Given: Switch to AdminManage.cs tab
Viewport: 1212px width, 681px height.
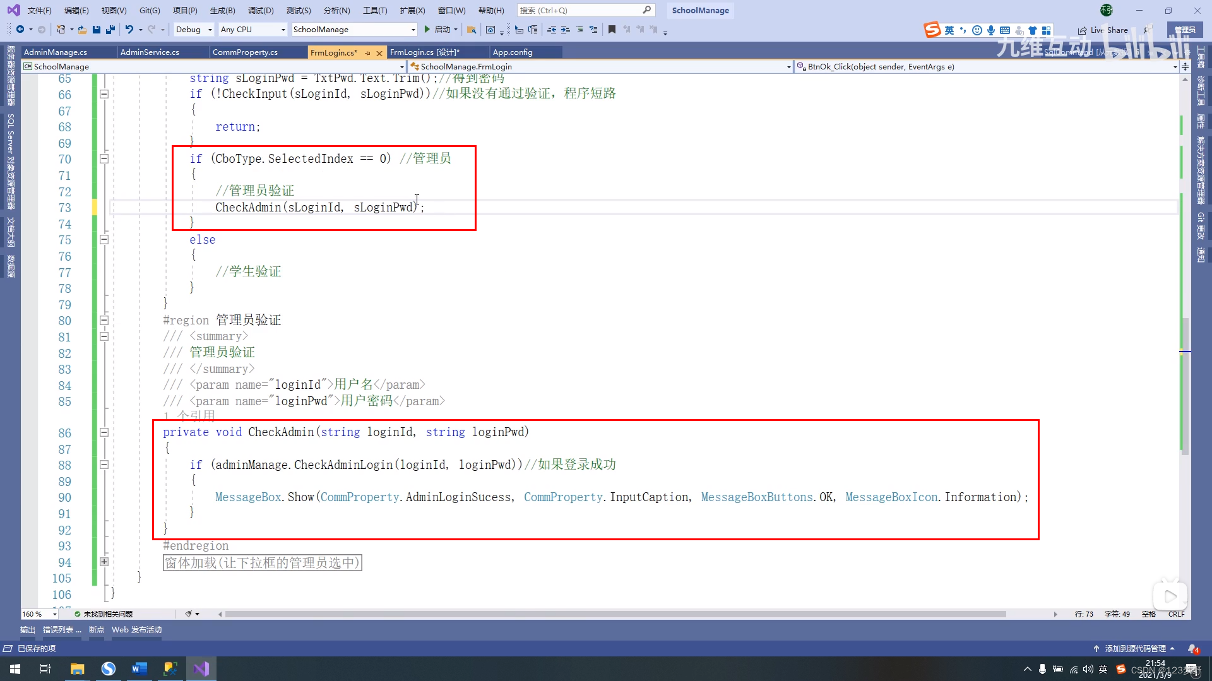Looking at the screenshot, I should 56,52.
